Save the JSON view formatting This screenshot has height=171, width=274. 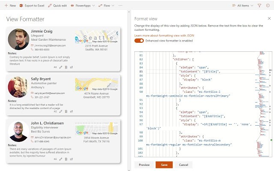click(x=164, y=165)
